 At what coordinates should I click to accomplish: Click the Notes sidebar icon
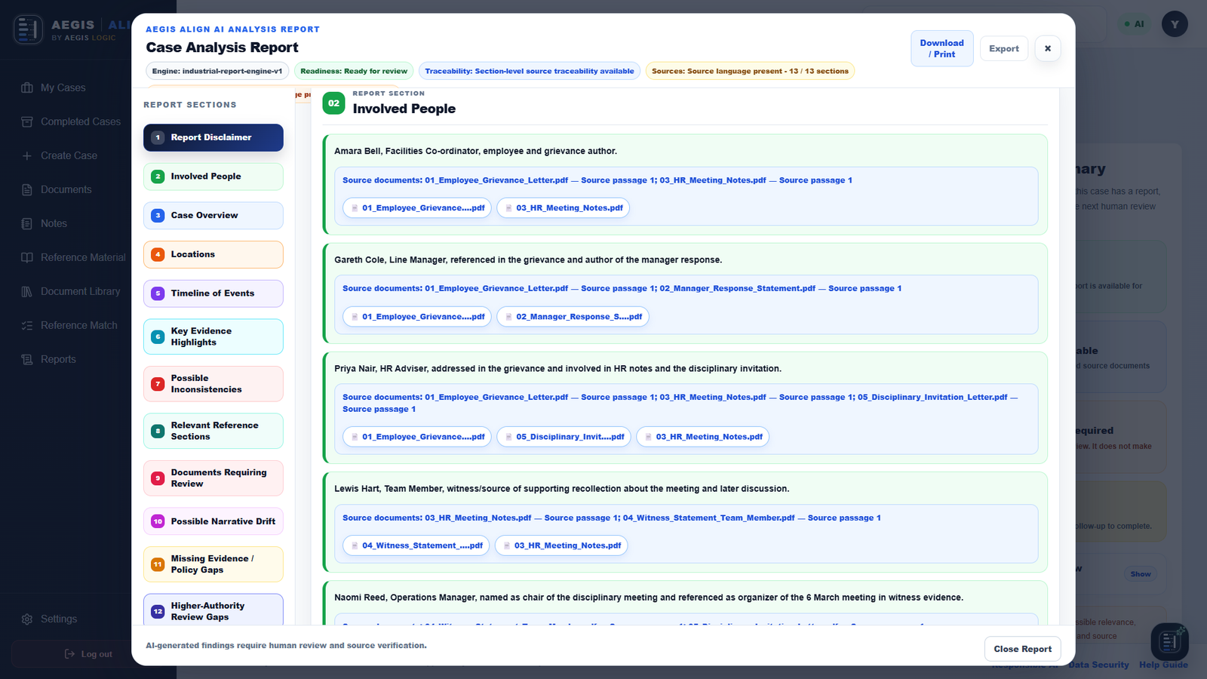tap(27, 223)
